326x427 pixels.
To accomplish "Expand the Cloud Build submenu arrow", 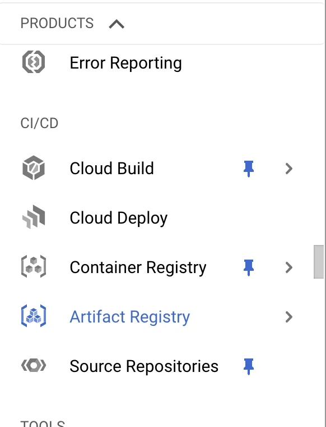I will (289, 169).
